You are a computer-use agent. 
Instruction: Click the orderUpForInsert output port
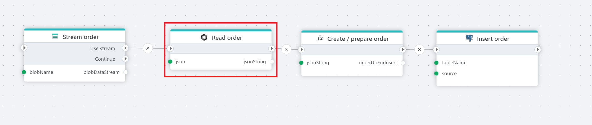pyautogui.click(x=403, y=62)
